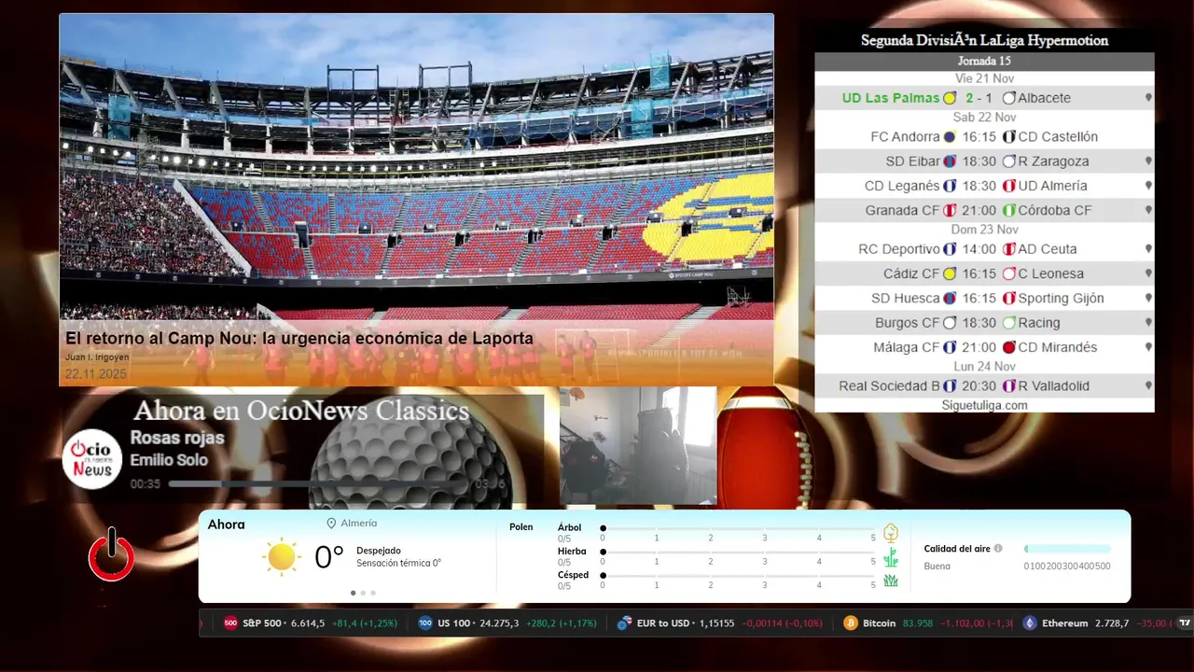Viewport: 1194px width, 672px height.
Task: Select the first weather carousel dot
Action: [353, 593]
